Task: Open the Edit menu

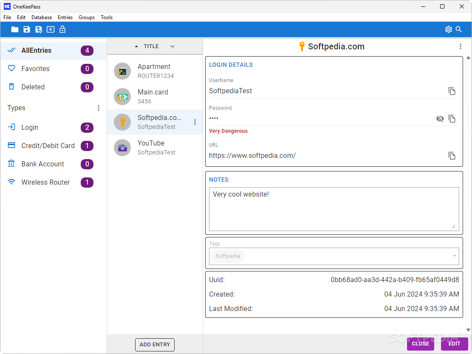Action: click(x=21, y=17)
